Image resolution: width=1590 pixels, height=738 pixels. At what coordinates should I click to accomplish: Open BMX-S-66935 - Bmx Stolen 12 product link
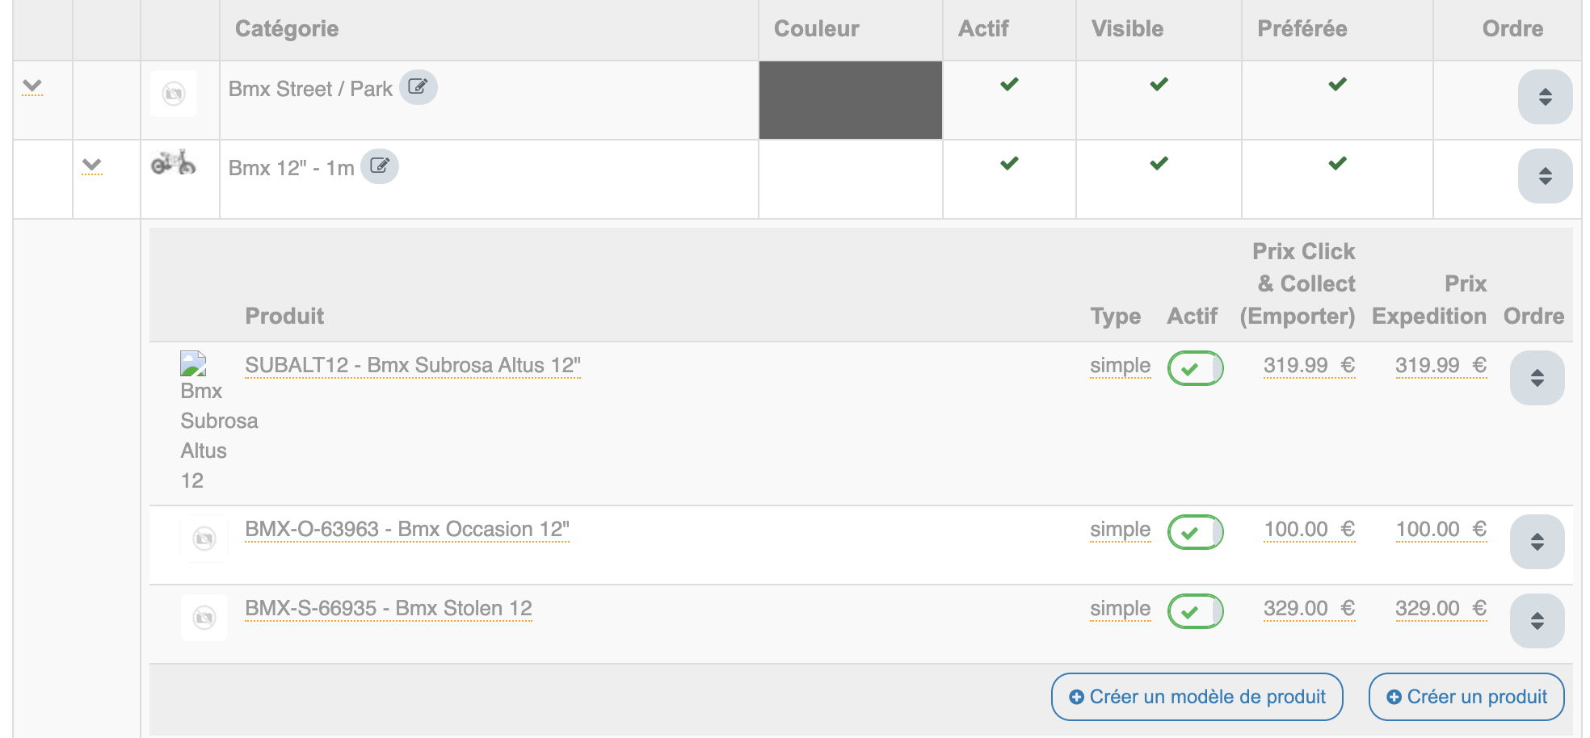(x=389, y=609)
